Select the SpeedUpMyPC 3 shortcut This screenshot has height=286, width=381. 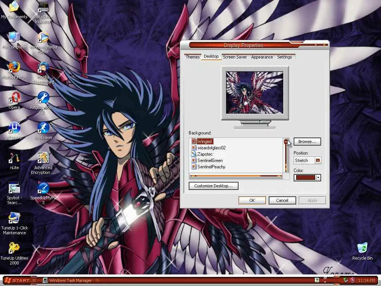tap(43, 193)
